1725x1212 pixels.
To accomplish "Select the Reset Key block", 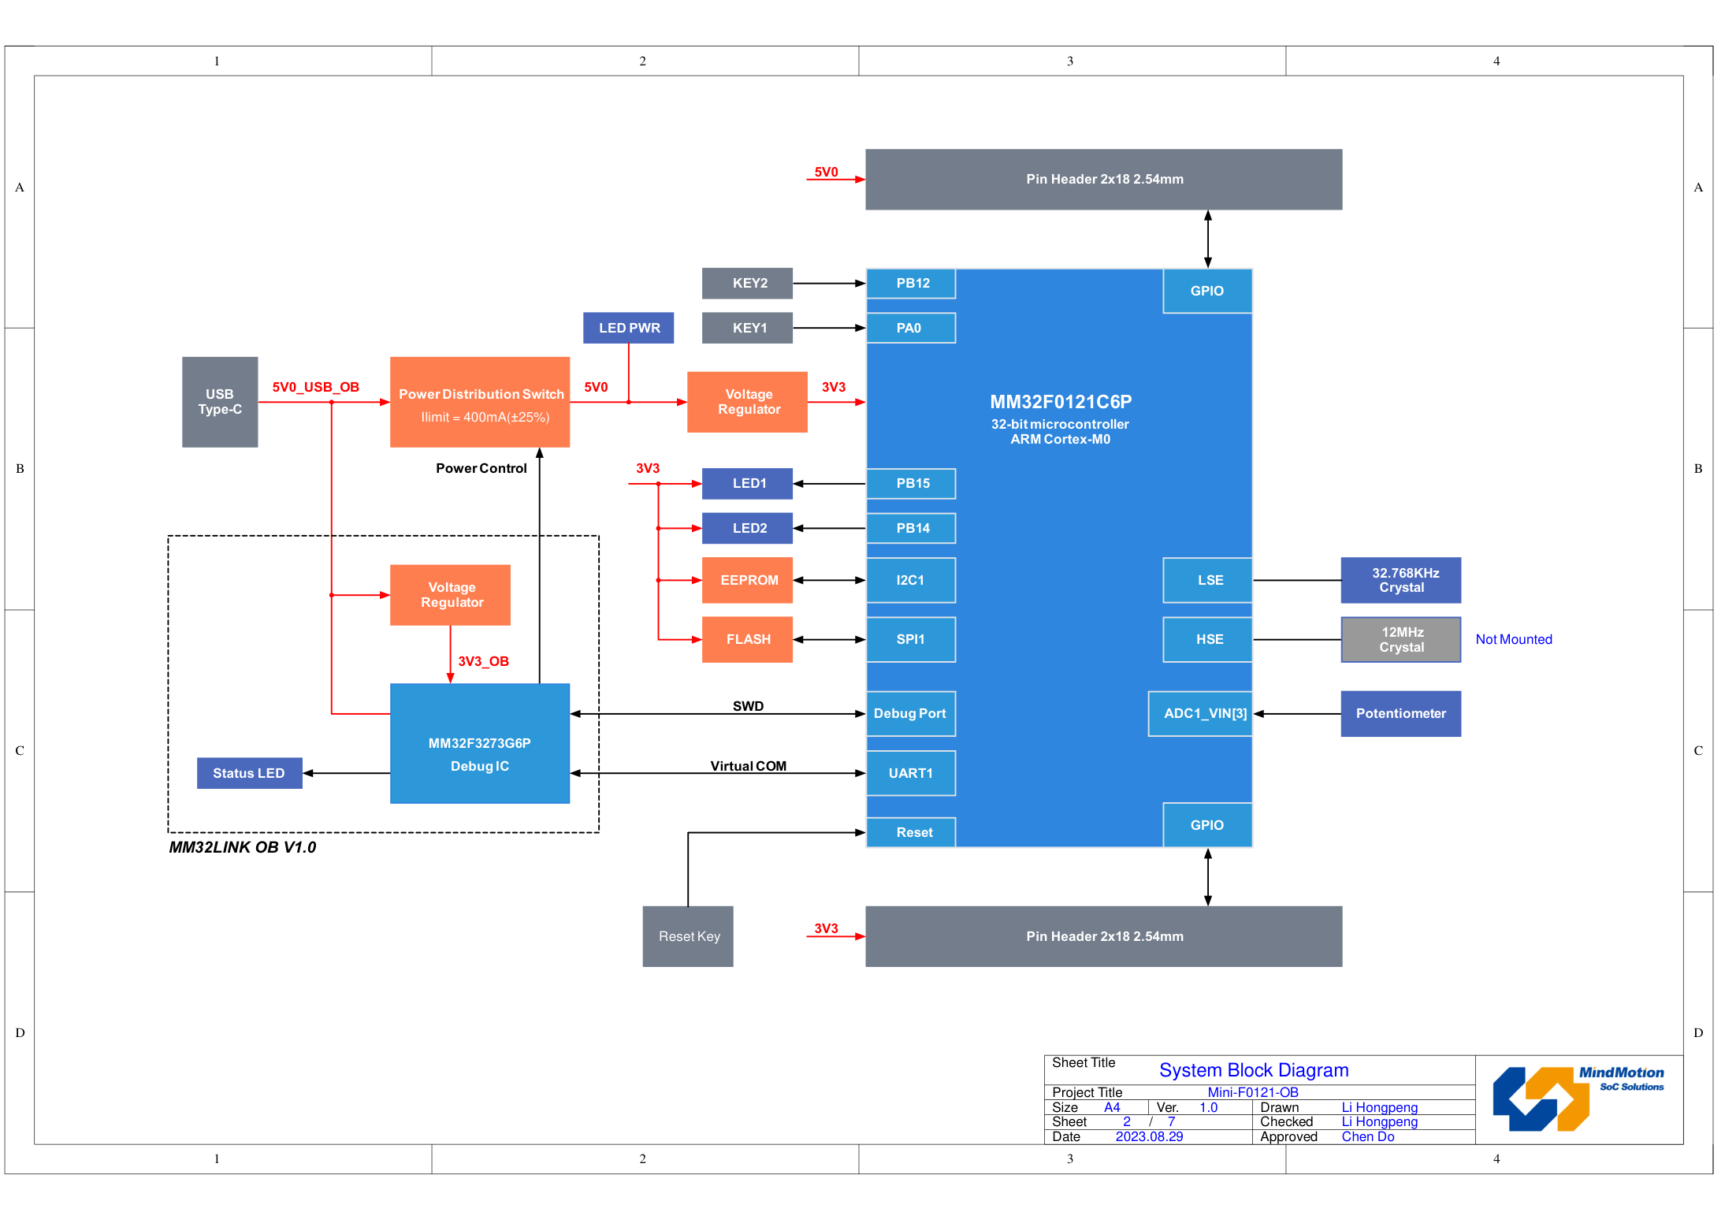I will [x=688, y=936].
